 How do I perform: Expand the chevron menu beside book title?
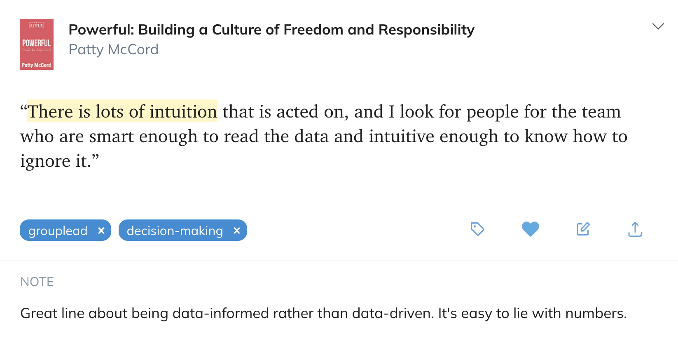click(658, 27)
